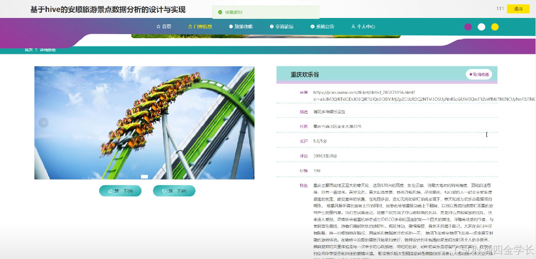Click the piao.qunar.com source URL
The image size is (536, 259).
point(424,96)
